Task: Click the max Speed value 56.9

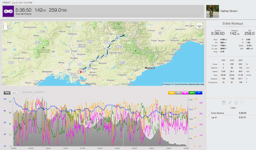Action: pos(240,71)
